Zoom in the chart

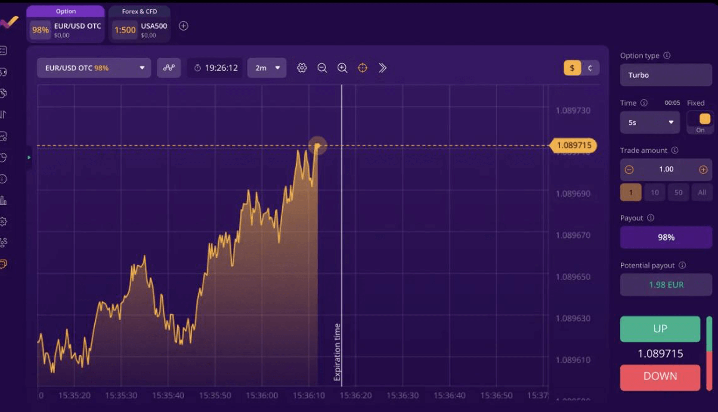pos(342,68)
